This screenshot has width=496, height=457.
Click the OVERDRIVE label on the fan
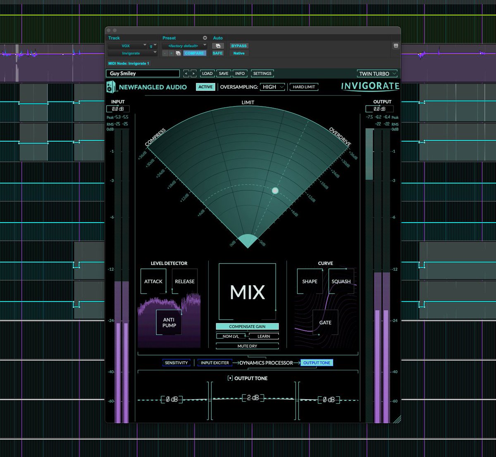click(340, 137)
